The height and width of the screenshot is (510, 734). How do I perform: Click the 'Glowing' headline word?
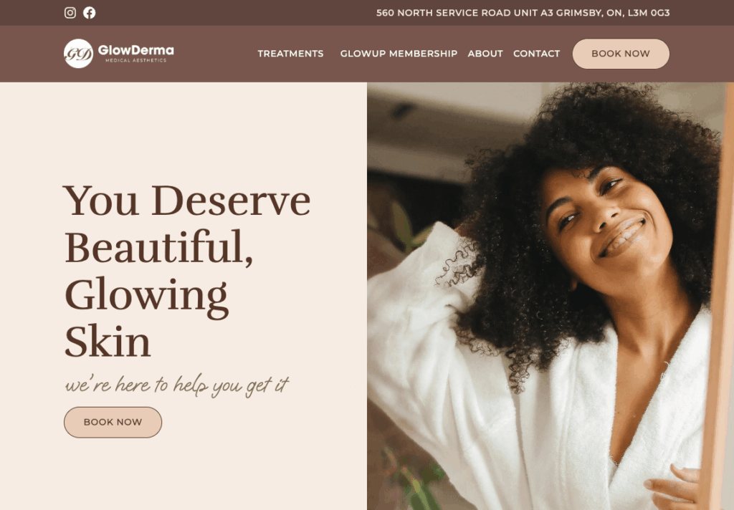146,297
